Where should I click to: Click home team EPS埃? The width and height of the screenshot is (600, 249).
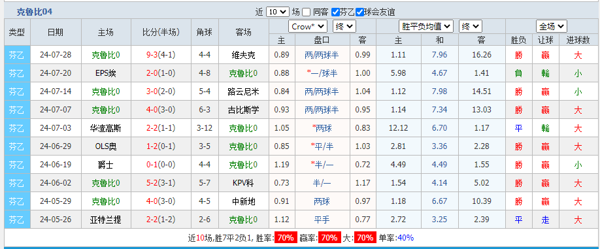[x=106, y=73]
